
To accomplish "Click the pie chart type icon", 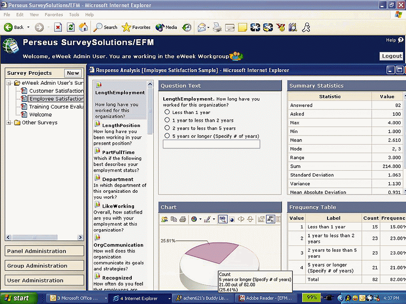I will tap(194, 219).
